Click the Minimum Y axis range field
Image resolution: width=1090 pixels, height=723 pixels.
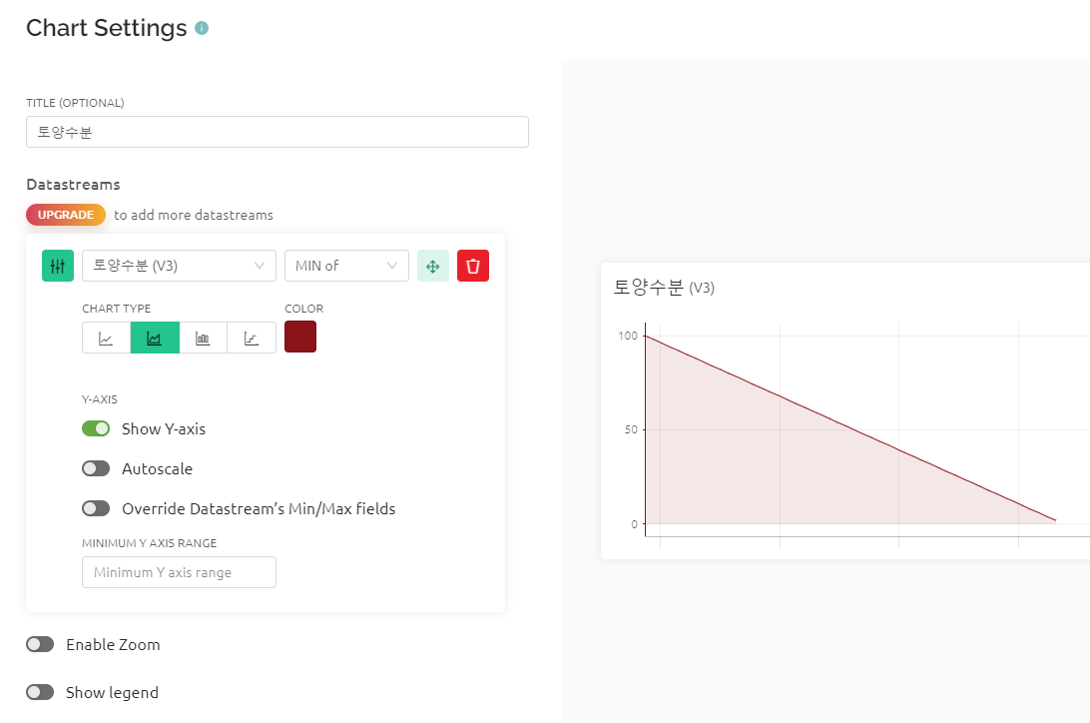point(179,572)
